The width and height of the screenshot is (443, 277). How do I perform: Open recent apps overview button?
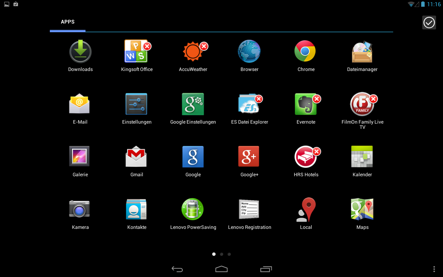coord(266,269)
